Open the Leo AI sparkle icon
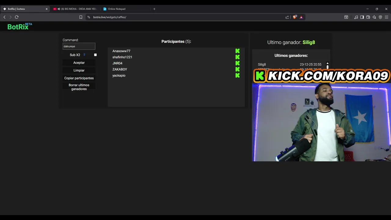 point(374,17)
